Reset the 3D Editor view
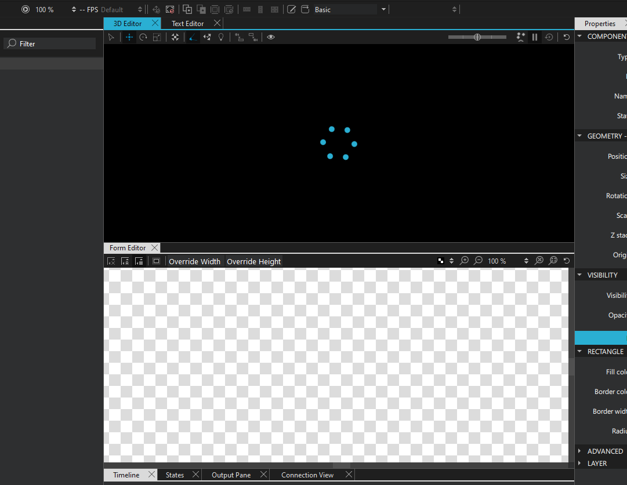Viewport: 627px width, 485px height. tap(566, 37)
